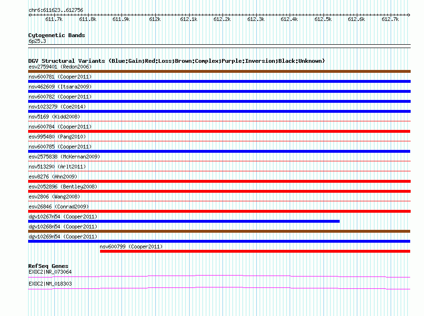Viewport: 424px width, 316px height.
Task: Click the 612.3k ruler tick label
Action: point(256,19)
